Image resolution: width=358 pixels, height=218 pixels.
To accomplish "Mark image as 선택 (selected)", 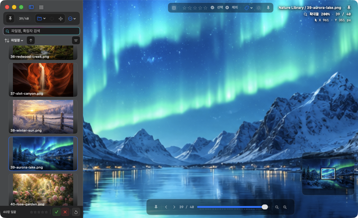I will (x=217, y=7).
